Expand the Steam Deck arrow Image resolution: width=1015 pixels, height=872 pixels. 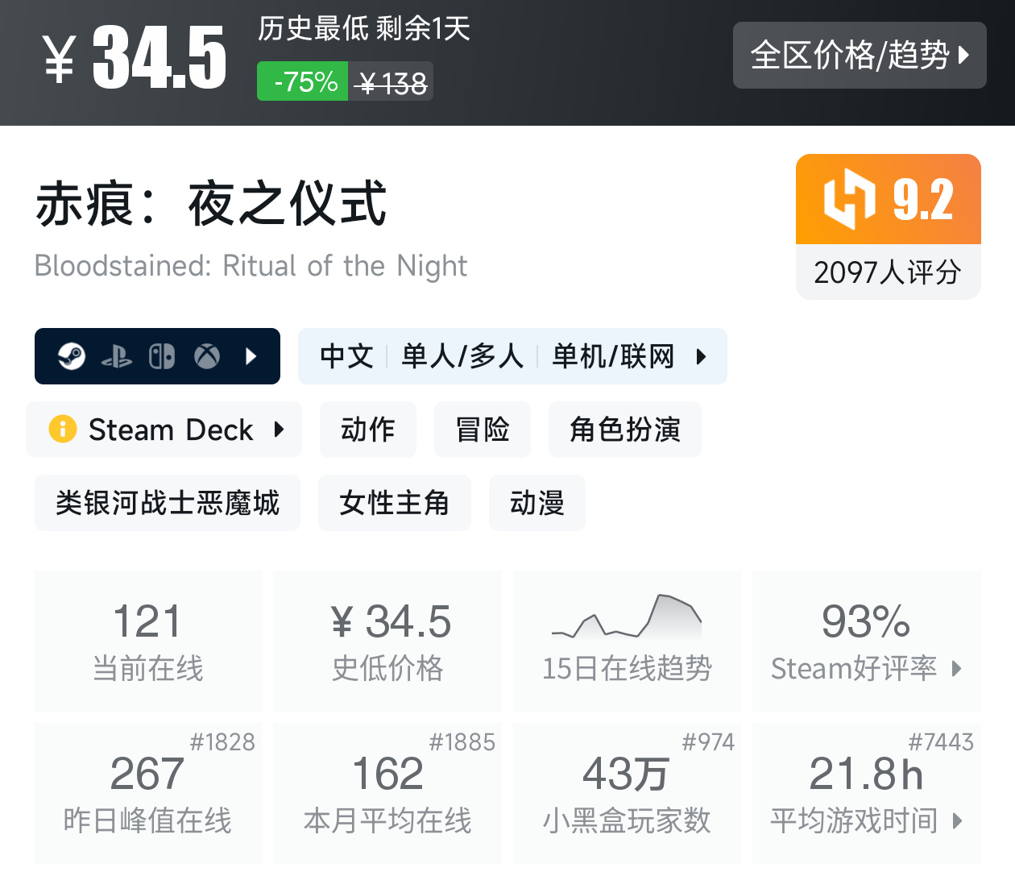[279, 429]
